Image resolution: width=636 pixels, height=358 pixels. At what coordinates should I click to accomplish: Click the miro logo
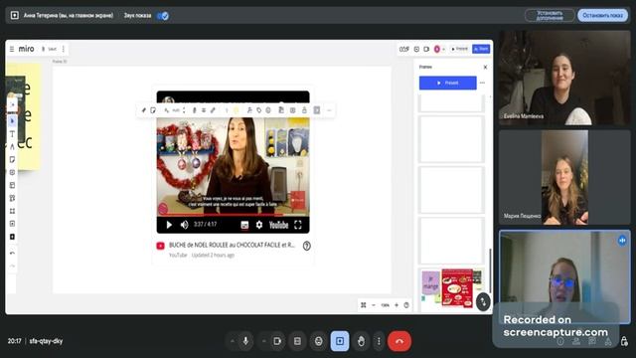(x=27, y=49)
